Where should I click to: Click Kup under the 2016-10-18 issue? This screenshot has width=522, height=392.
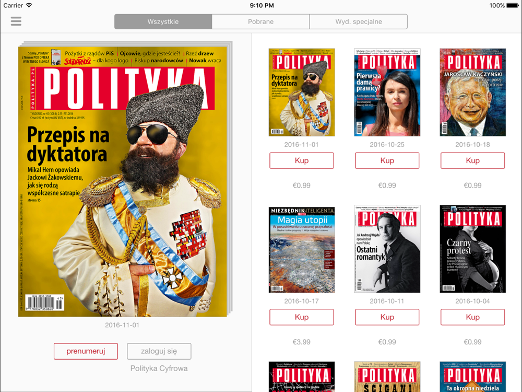(473, 160)
